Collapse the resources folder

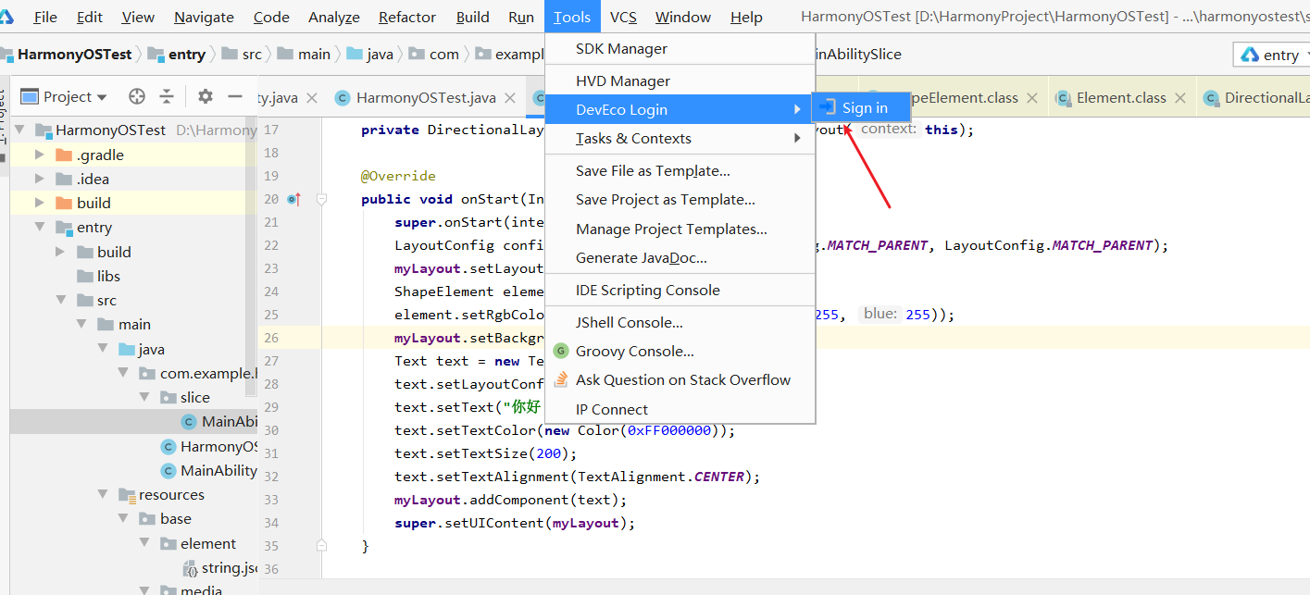(104, 495)
